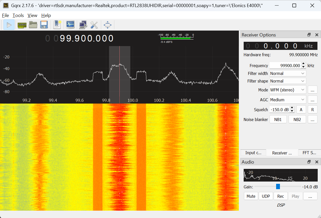Toggle audio Mute button
This screenshot has width=321, height=218.
tap(251, 196)
